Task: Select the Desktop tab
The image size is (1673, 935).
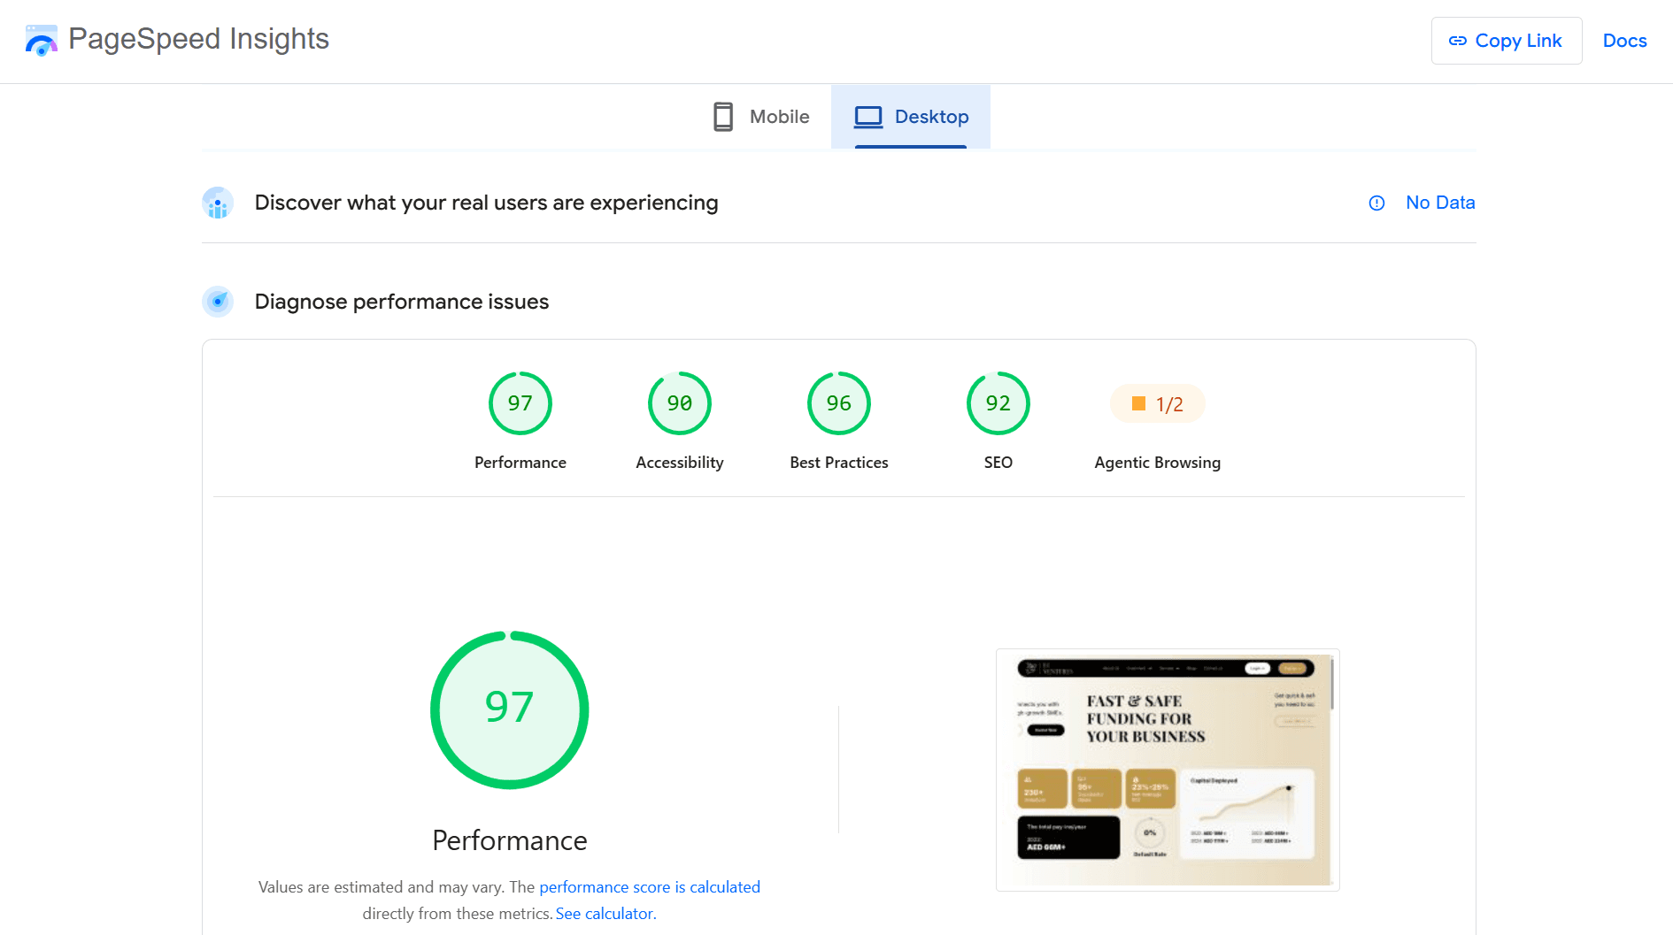Action: pos(910,117)
